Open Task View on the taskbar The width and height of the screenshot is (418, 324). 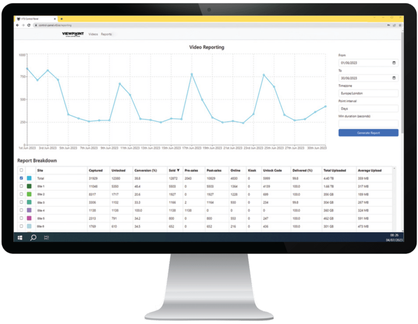[x=46, y=238]
